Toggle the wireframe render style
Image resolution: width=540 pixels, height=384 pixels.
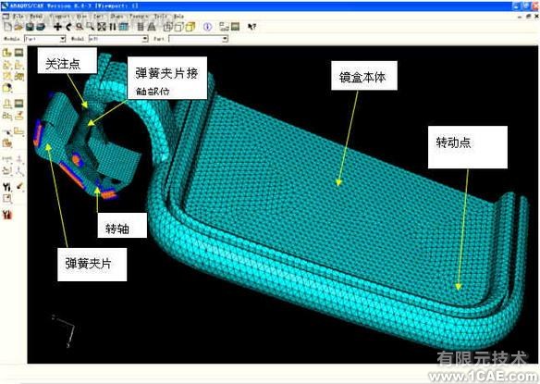[x=167, y=27]
